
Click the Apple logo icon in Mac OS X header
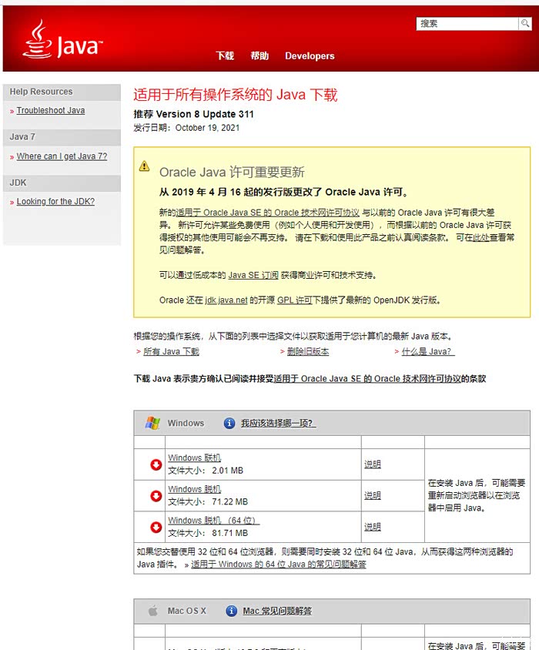(x=153, y=611)
